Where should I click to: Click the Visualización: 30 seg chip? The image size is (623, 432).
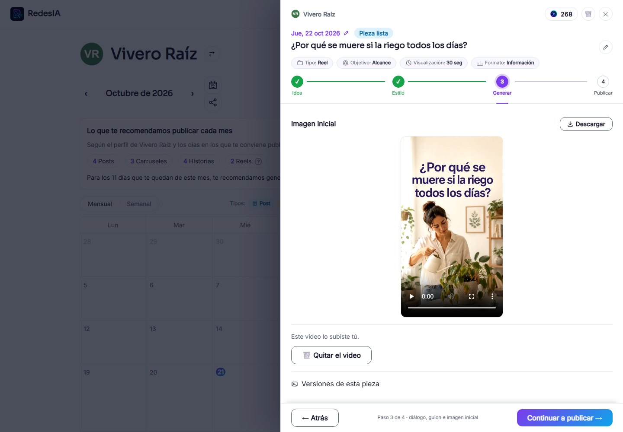(434, 63)
